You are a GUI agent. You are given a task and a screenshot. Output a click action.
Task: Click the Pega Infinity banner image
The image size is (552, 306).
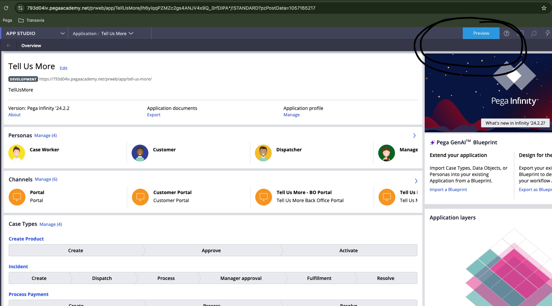488,94
